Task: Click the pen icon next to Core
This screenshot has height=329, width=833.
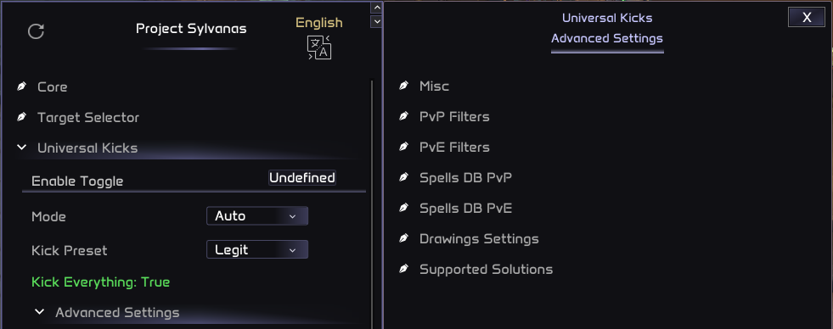Action: point(22,86)
